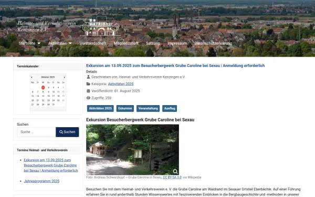The image size is (315, 197).
Task: Open the CC BY-SA 3.0 license link
Action: click(172, 178)
